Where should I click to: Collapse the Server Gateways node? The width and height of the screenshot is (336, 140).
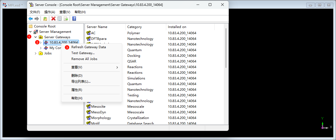35,37
